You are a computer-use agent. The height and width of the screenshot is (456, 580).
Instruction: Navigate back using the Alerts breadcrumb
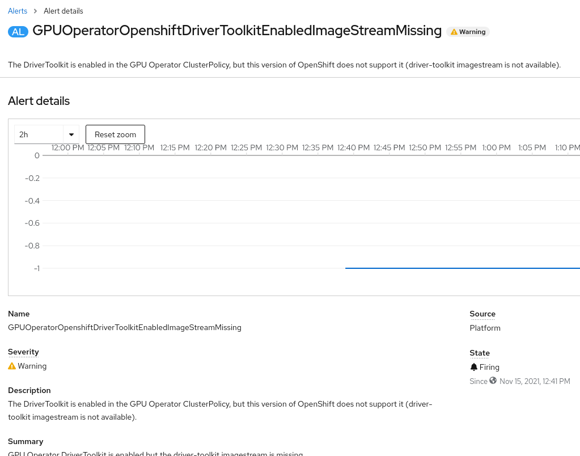18,11
